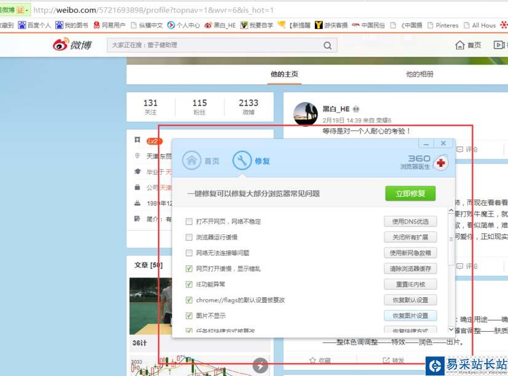Open the 131 关注 following count
Screen dimensions: 508x376
150,107
